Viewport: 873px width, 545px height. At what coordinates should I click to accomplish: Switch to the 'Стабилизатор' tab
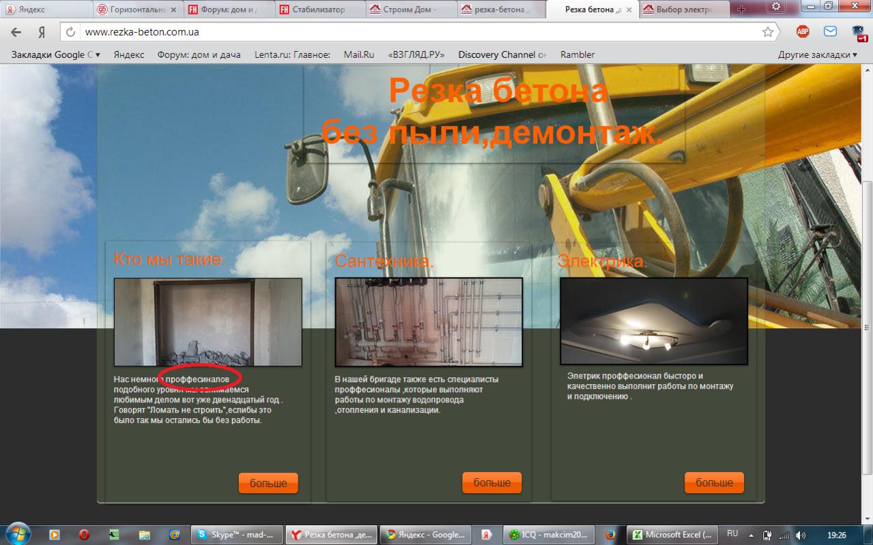coord(319,10)
